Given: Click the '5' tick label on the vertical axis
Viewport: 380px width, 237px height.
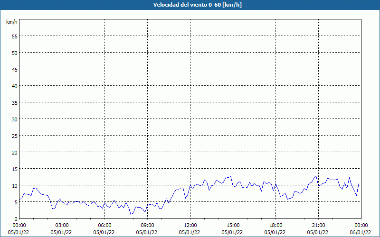Looking at the screenshot, I should [x=16, y=202].
